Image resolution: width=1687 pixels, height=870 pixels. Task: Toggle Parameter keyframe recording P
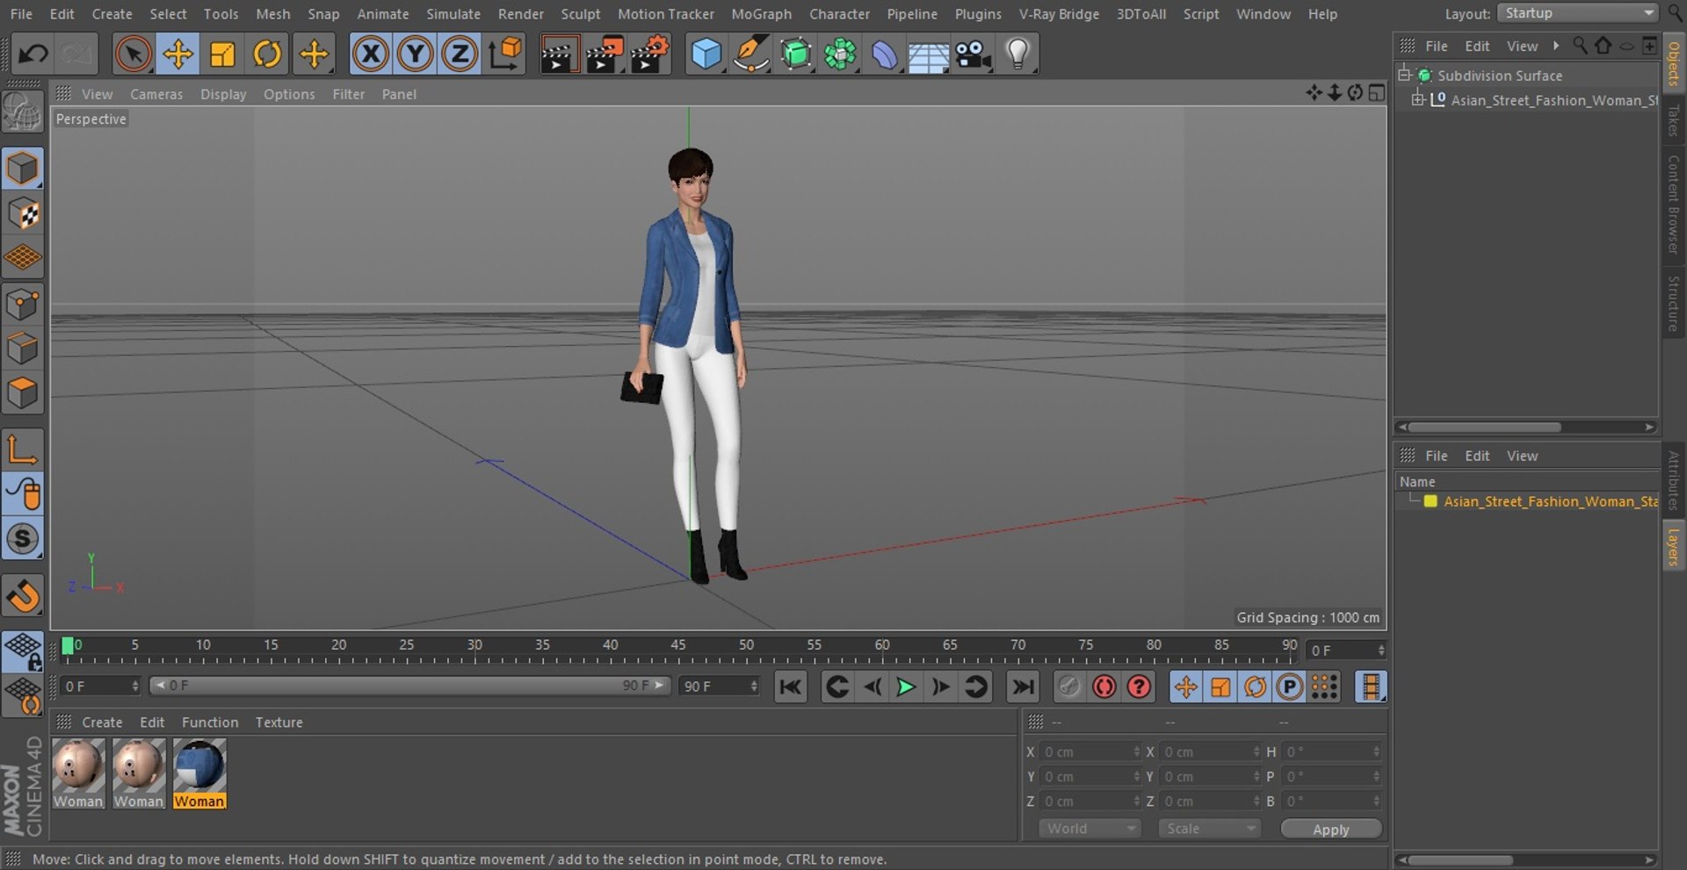coord(1289,687)
